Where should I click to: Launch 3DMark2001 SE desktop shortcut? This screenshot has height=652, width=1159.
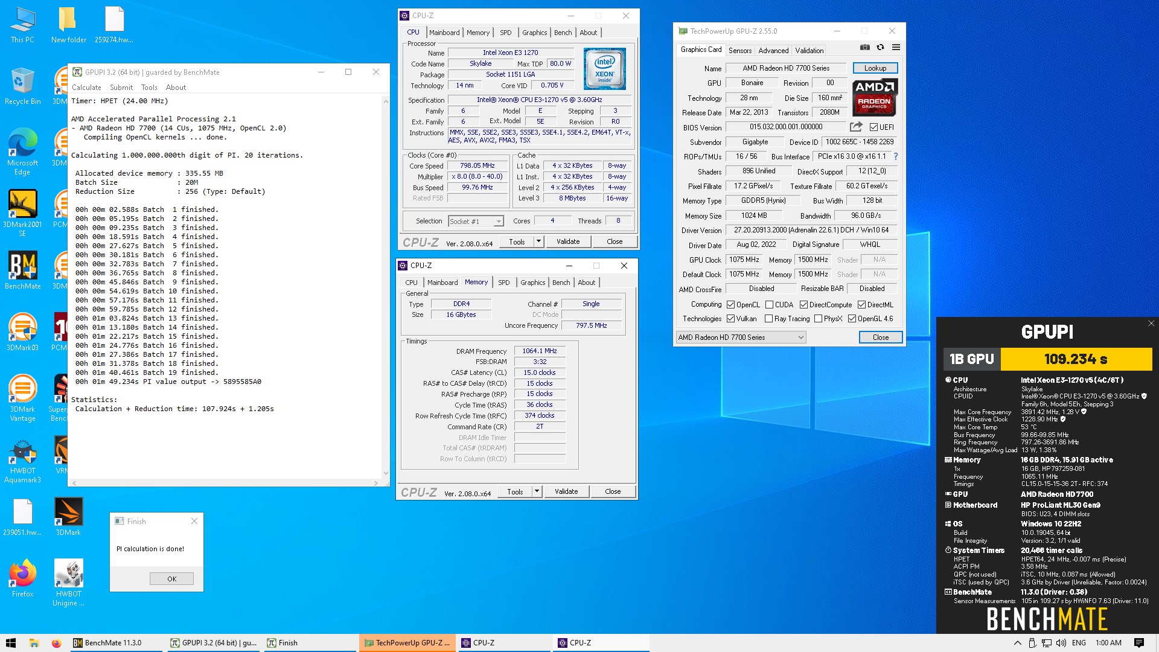(22, 213)
